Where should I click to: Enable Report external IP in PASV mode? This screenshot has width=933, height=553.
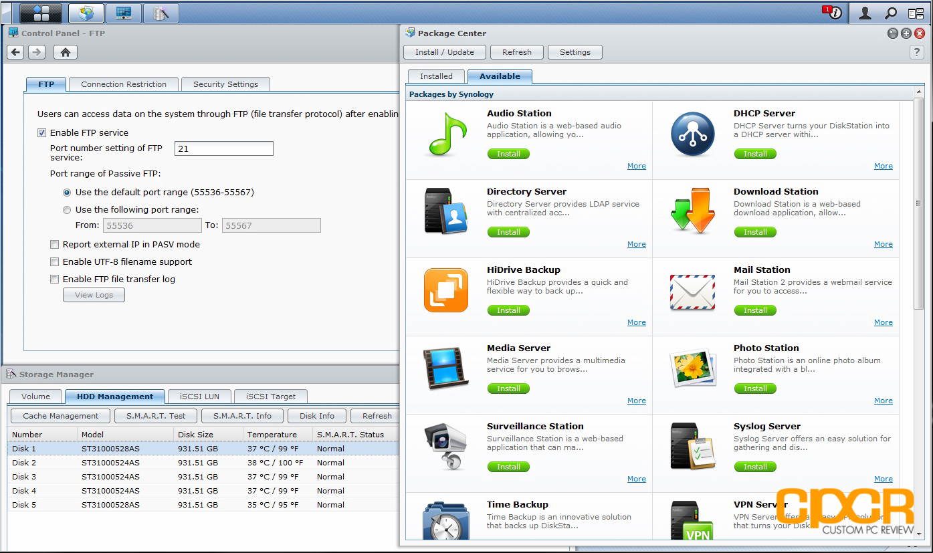point(55,245)
